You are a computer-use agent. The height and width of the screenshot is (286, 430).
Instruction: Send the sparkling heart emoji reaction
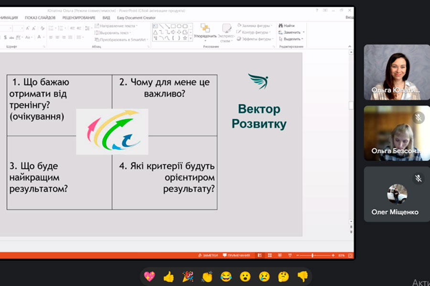point(150,276)
